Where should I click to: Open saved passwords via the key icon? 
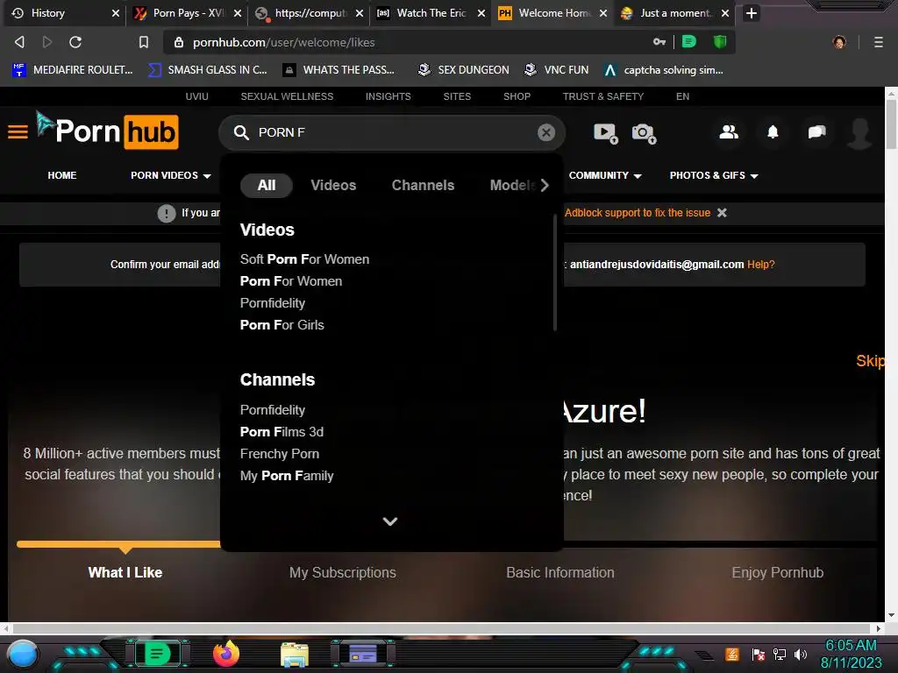[659, 42]
